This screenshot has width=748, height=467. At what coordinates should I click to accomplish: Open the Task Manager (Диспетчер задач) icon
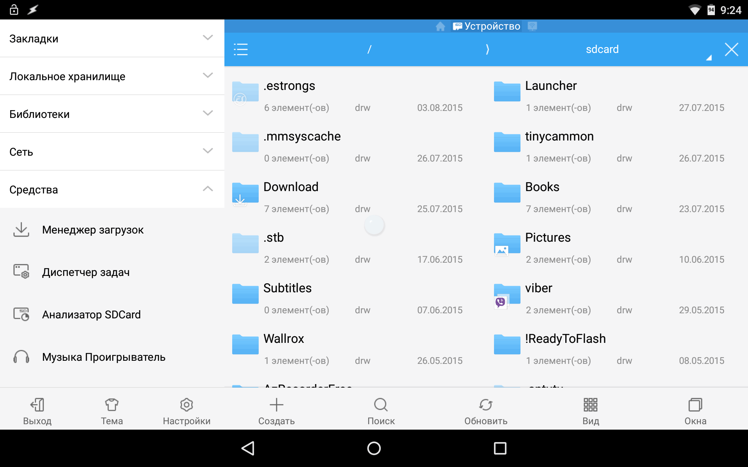coord(21,272)
